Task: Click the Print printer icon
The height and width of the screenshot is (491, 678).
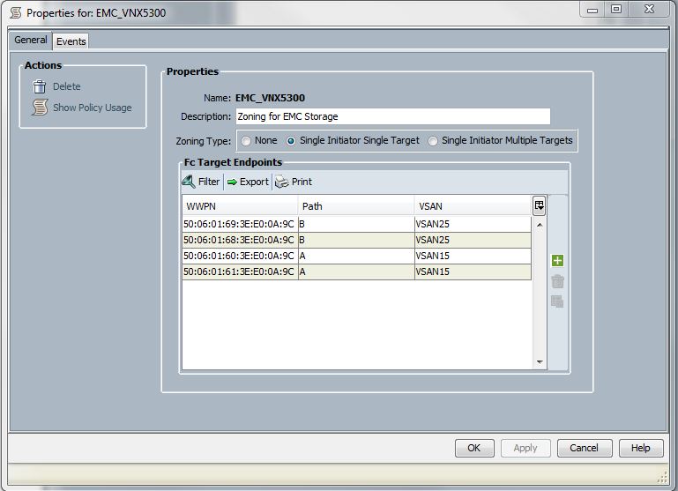Action: (282, 182)
